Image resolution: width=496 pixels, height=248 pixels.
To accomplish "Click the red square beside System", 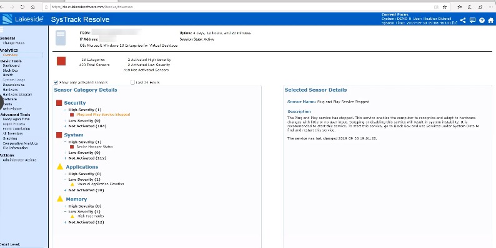I will [59, 135].
